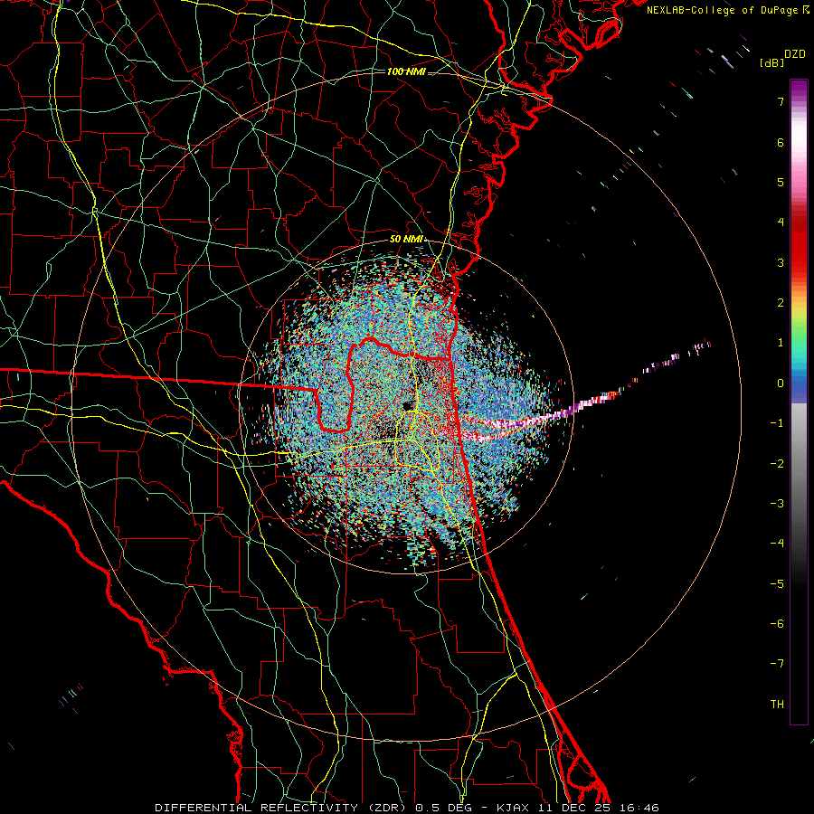Viewport: 814px width, 814px height.
Task: Click the Differential Reflectivity (ZDR) caption text
Action: [281, 808]
